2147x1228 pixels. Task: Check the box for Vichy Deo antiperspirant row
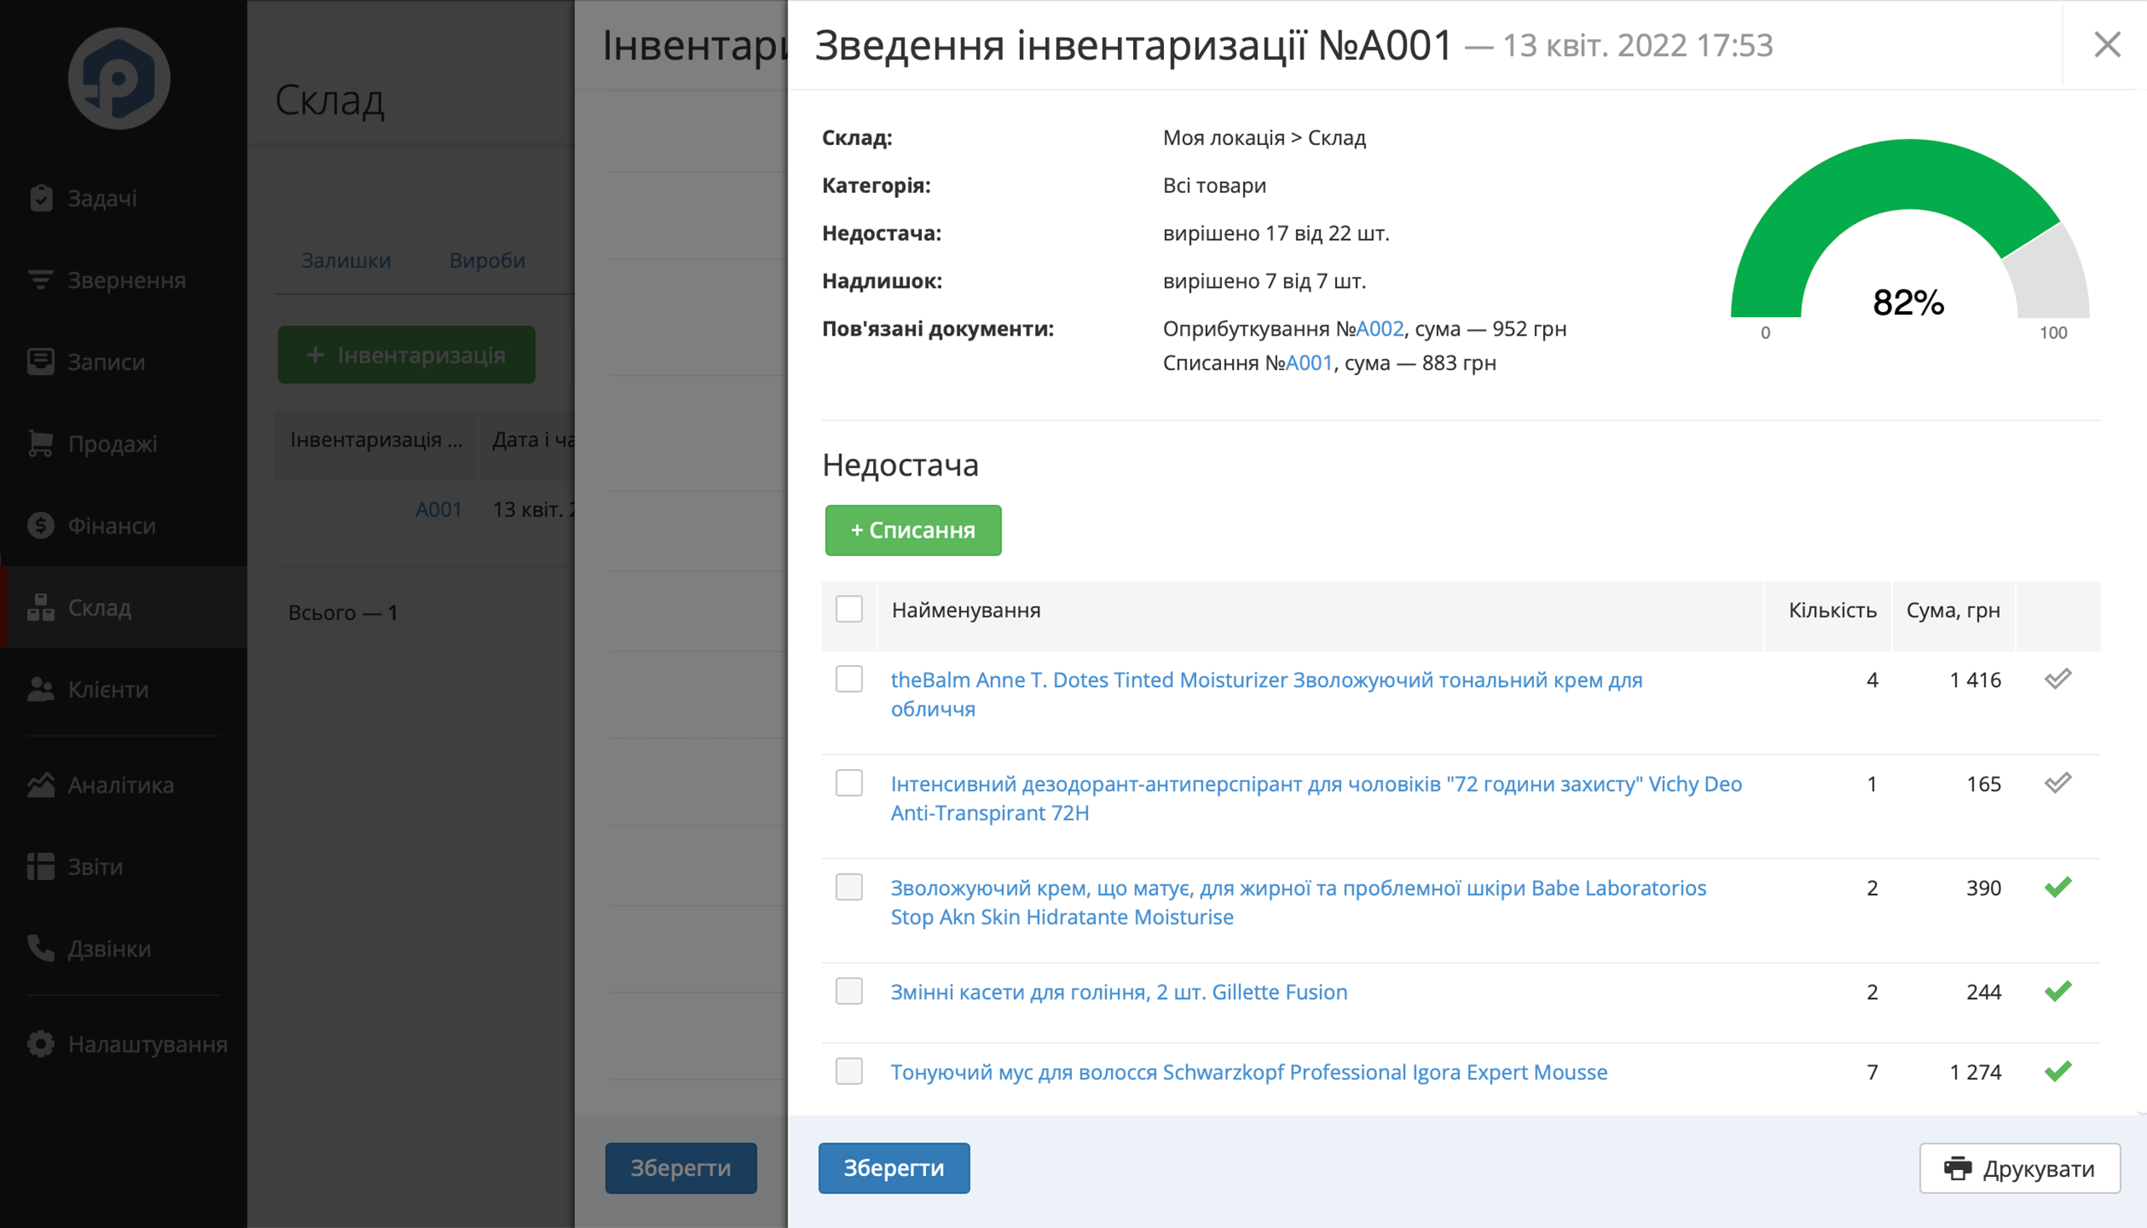[x=850, y=783]
